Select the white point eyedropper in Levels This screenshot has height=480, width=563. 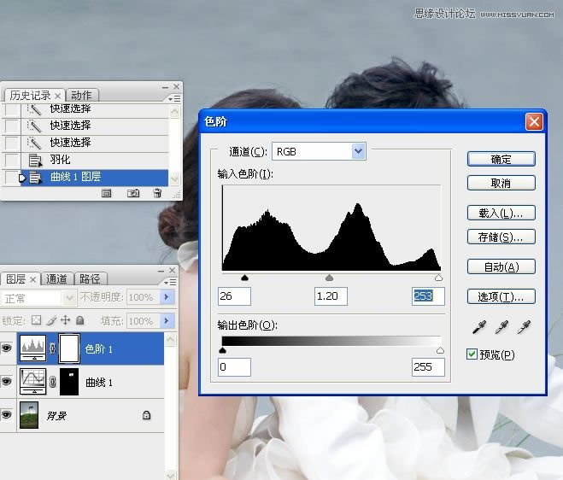point(525,325)
